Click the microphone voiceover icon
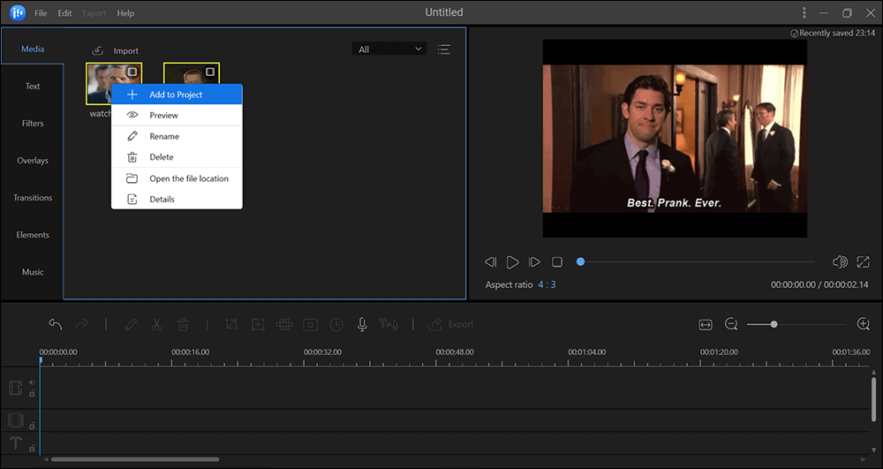Viewport: 883px width, 469px height. click(x=362, y=325)
